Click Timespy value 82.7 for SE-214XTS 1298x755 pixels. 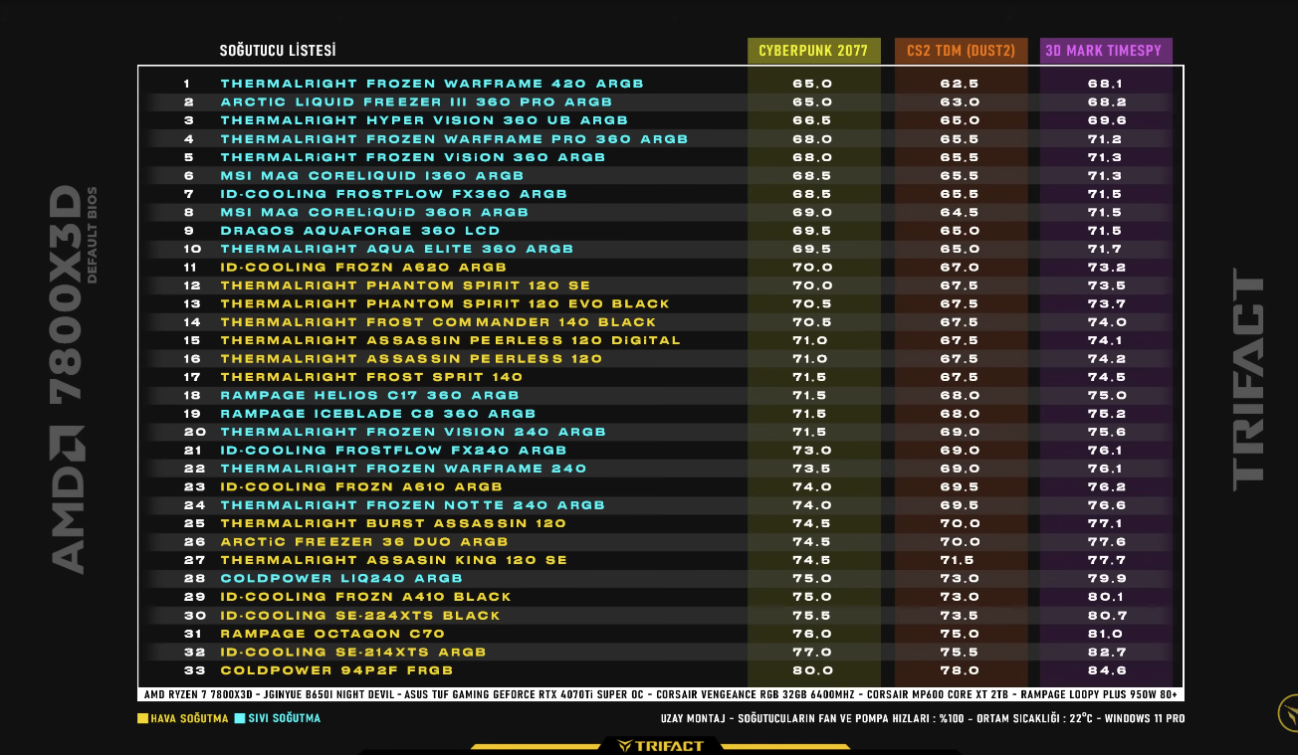point(1107,653)
